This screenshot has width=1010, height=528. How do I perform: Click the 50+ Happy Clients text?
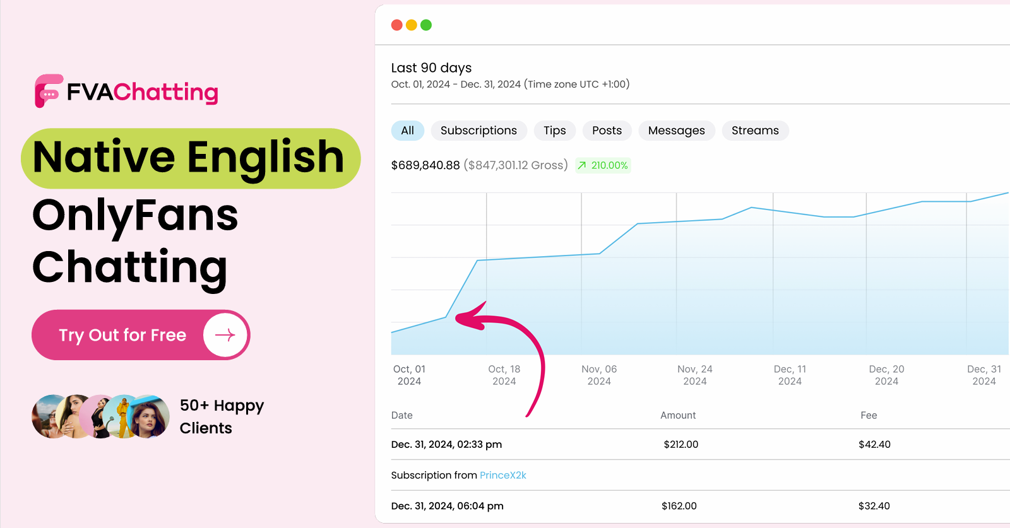pyautogui.click(x=222, y=416)
